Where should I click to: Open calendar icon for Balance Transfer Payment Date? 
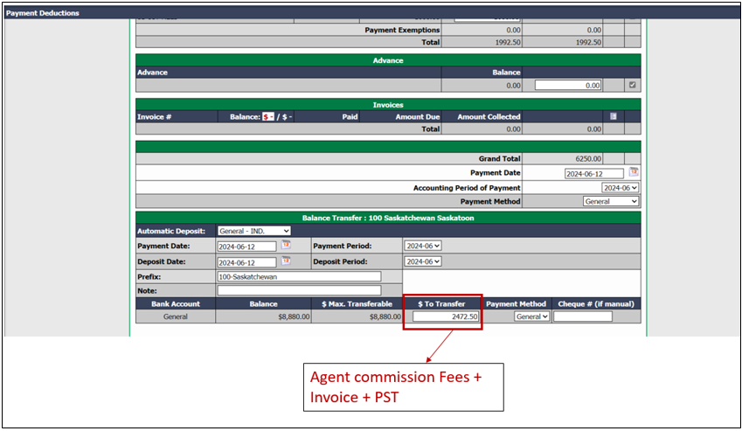point(286,245)
